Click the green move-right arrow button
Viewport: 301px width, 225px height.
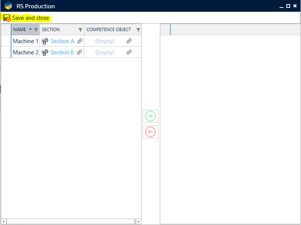150,116
